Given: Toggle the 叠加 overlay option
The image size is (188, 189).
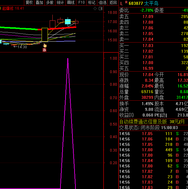Looking at the screenshot, I should pos(39,2).
